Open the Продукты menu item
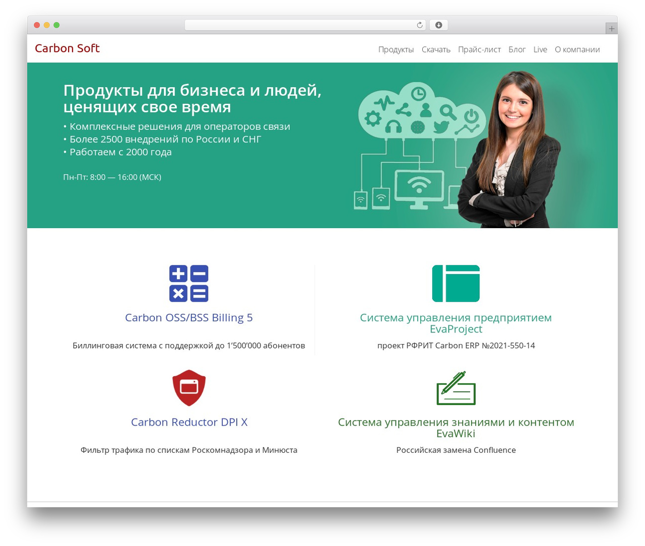Image resolution: width=645 pixels, height=546 pixels. coord(396,49)
